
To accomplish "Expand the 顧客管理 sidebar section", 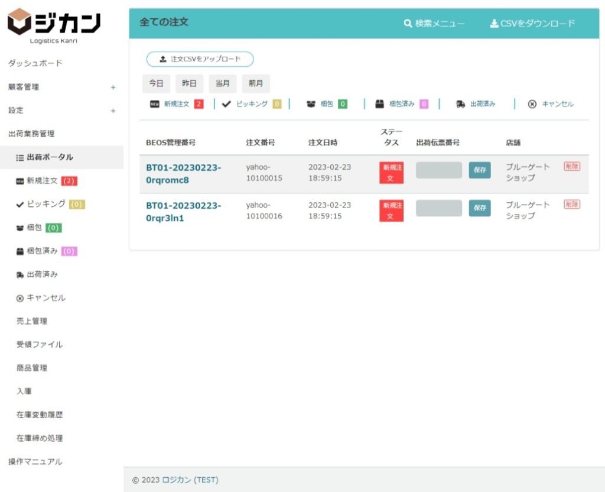I will coord(113,88).
